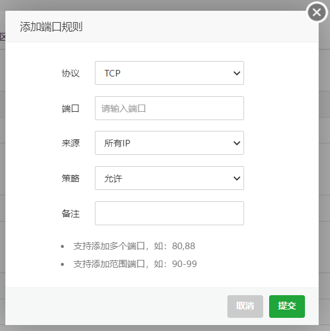Focus the empty 备注 remark field
This screenshot has width=330, height=331.
point(169,213)
